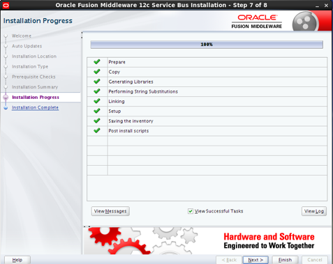Screen dimensions: 333x264
Task: Click the Oracle Fusion Middleware logo
Action: coord(257,22)
